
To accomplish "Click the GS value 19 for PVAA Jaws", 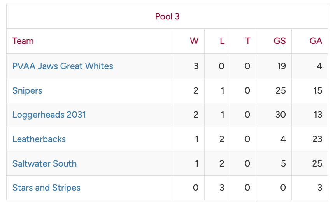I will (x=281, y=66).
